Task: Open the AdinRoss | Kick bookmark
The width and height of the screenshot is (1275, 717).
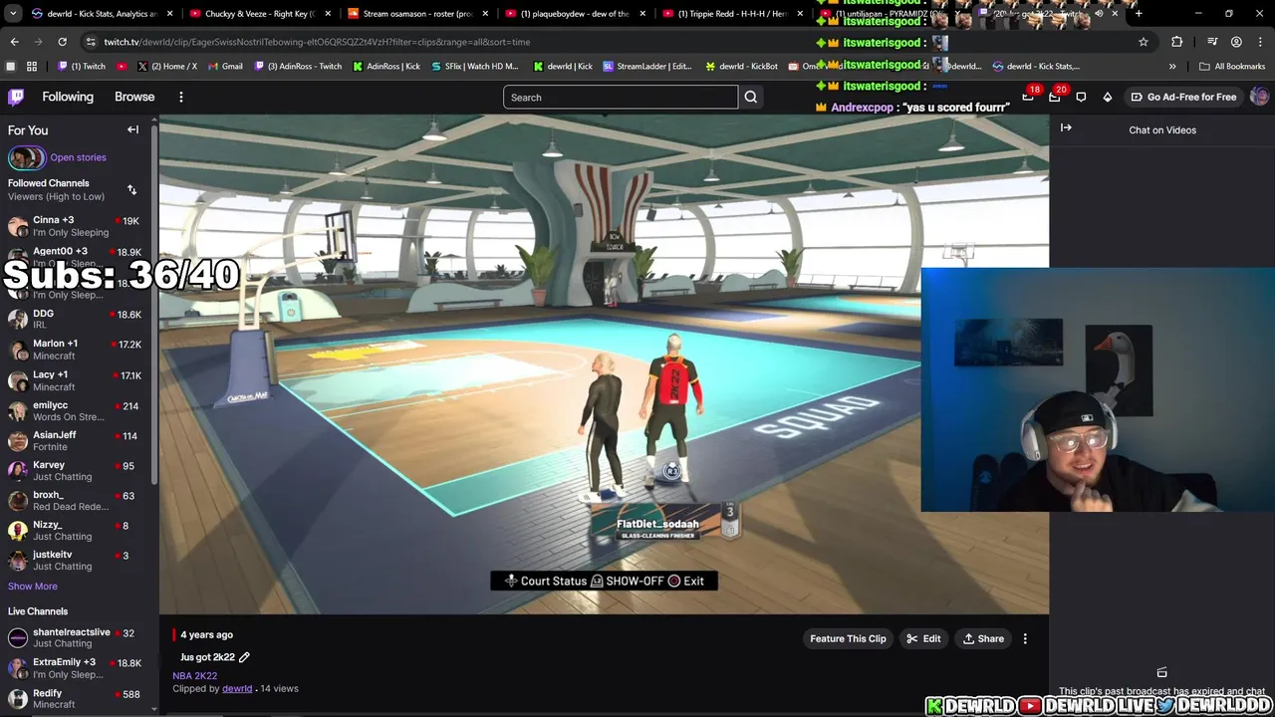Action: pos(384,66)
